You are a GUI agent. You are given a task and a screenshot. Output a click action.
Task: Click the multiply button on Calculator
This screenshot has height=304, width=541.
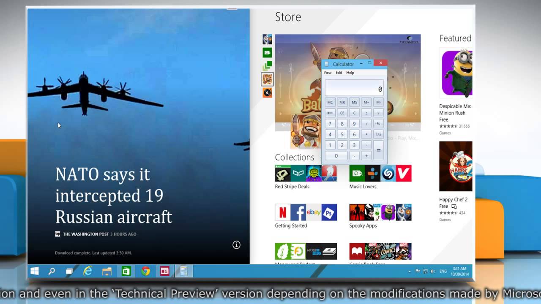click(366, 134)
